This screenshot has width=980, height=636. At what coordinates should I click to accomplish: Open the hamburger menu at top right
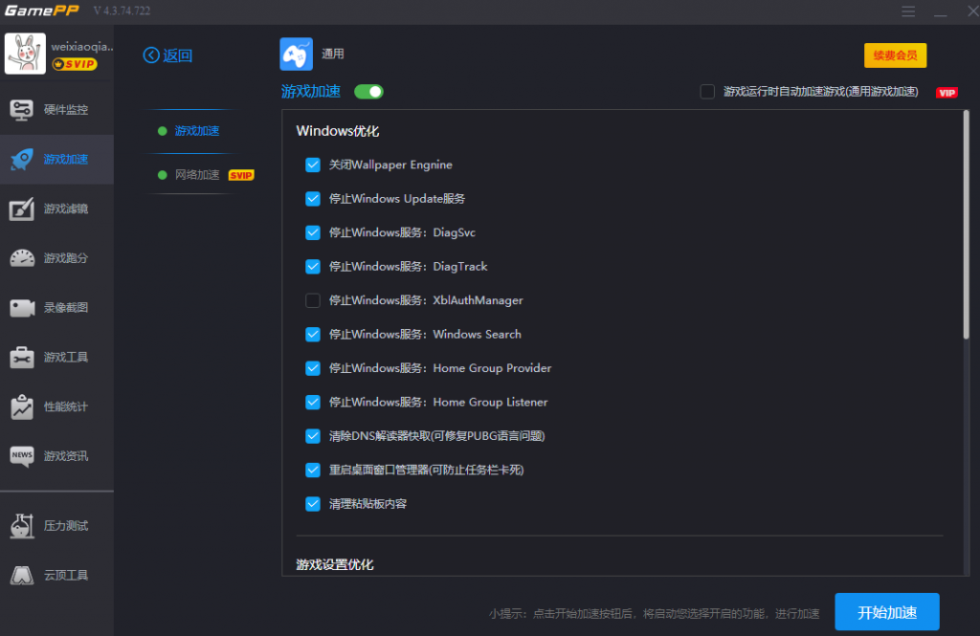click(907, 11)
